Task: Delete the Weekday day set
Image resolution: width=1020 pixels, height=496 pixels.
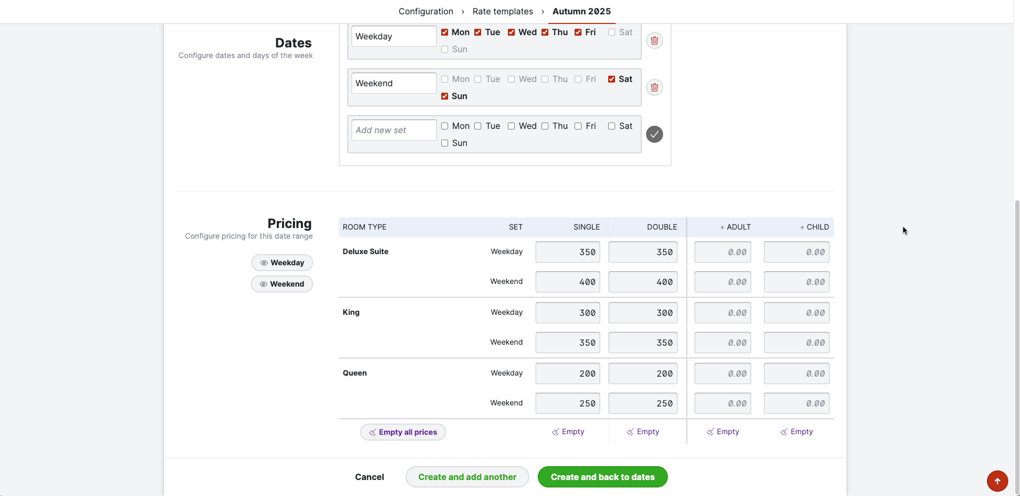Action: pyautogui.click(x=655, y=40)
